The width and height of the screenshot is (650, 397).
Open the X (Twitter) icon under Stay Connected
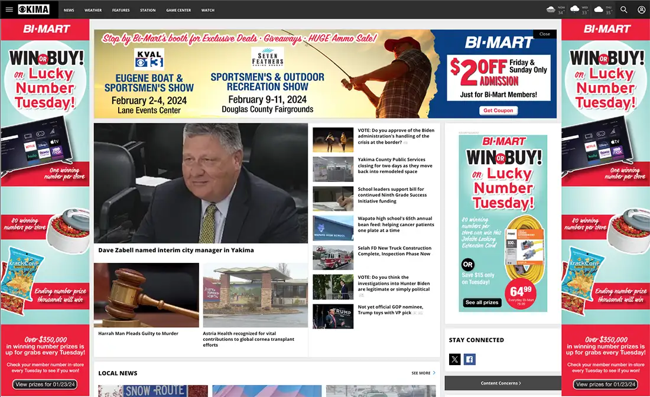tap(455, 359)
